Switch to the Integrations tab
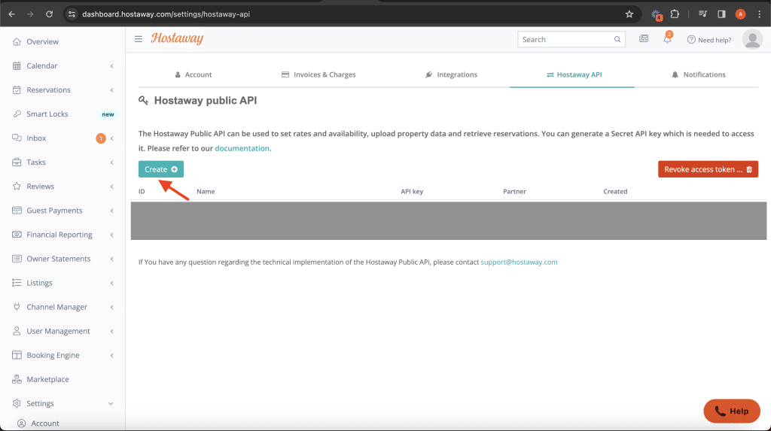The image size is (771, 431). (451, 74)
